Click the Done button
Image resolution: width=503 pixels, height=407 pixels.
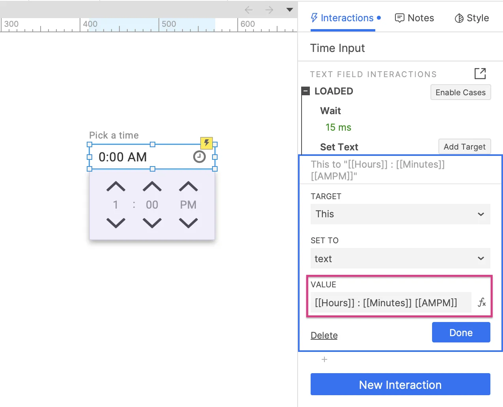click(x=461, y=333)
